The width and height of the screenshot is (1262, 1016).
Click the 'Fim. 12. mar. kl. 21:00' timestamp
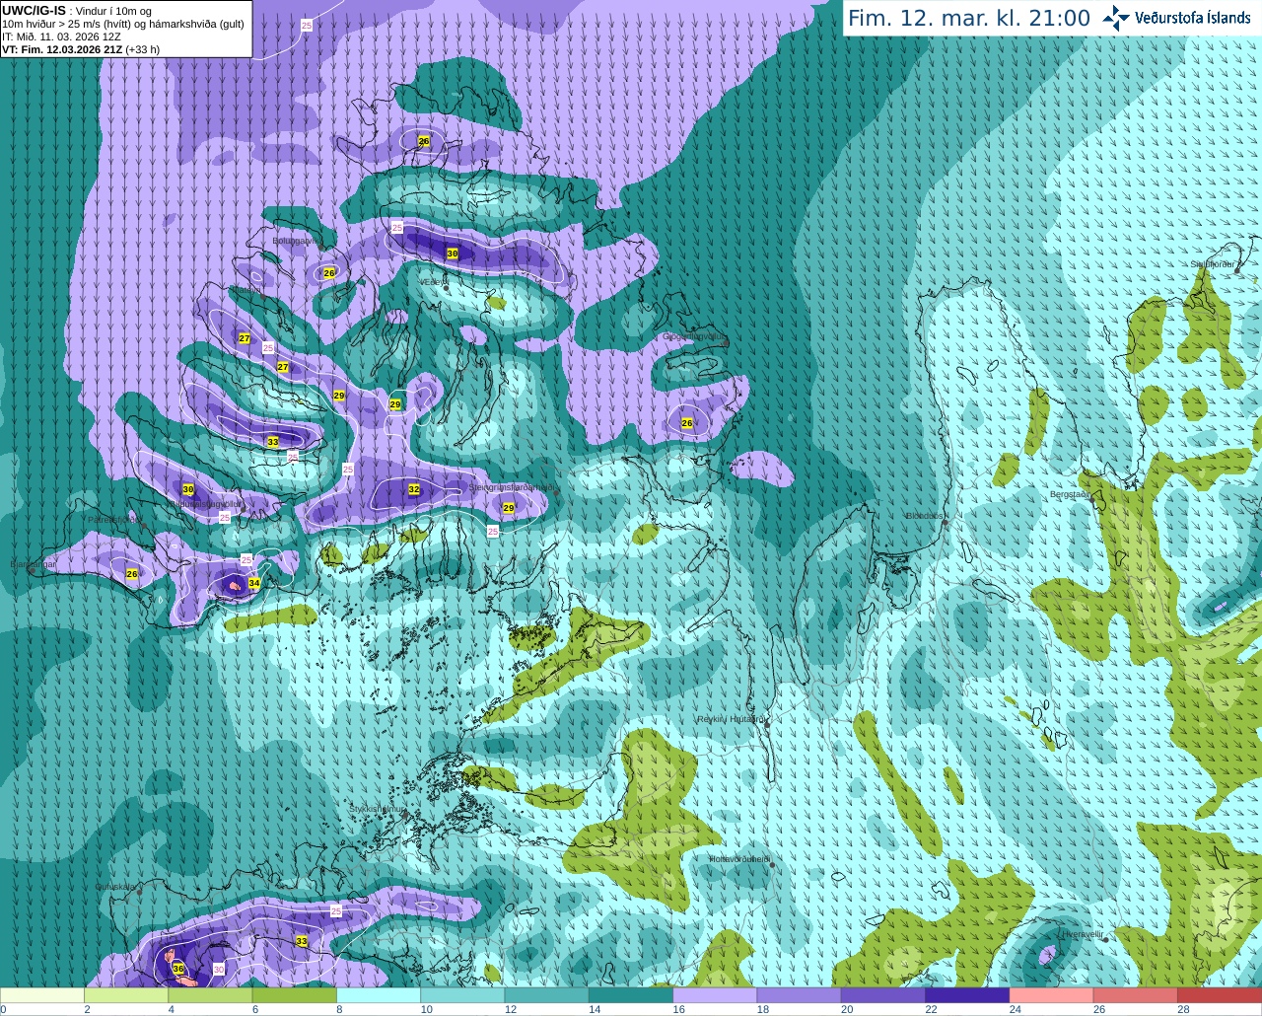click(x=969, y=18)
